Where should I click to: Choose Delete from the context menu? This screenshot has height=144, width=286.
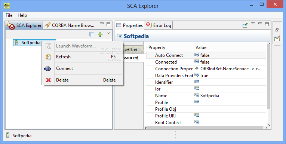click(x=82, y=80)
